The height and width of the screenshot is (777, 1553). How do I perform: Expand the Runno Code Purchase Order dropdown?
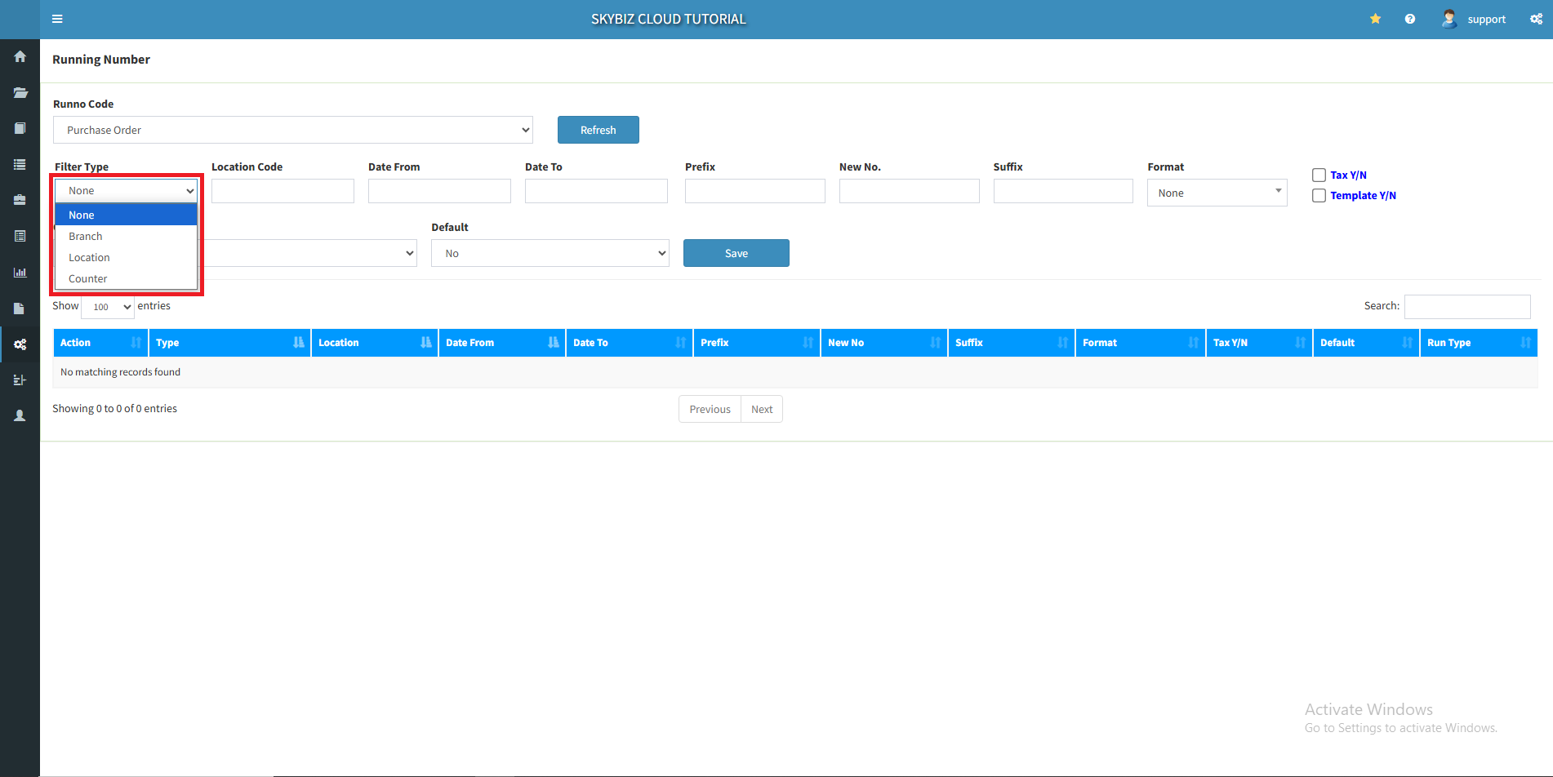coord(292,130)
